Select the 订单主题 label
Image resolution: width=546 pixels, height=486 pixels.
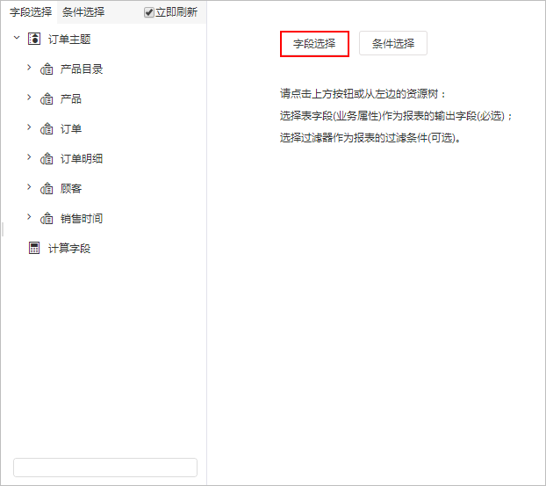69,40
